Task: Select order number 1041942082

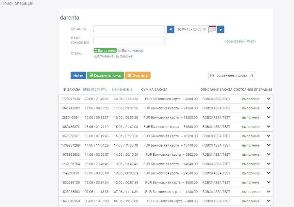Action: [x=71, y=108]
